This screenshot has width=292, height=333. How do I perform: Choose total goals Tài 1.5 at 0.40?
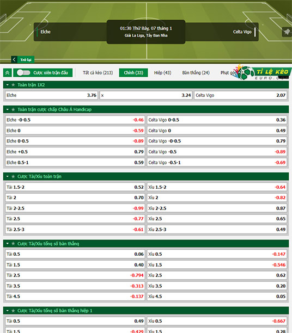point(75,264)
